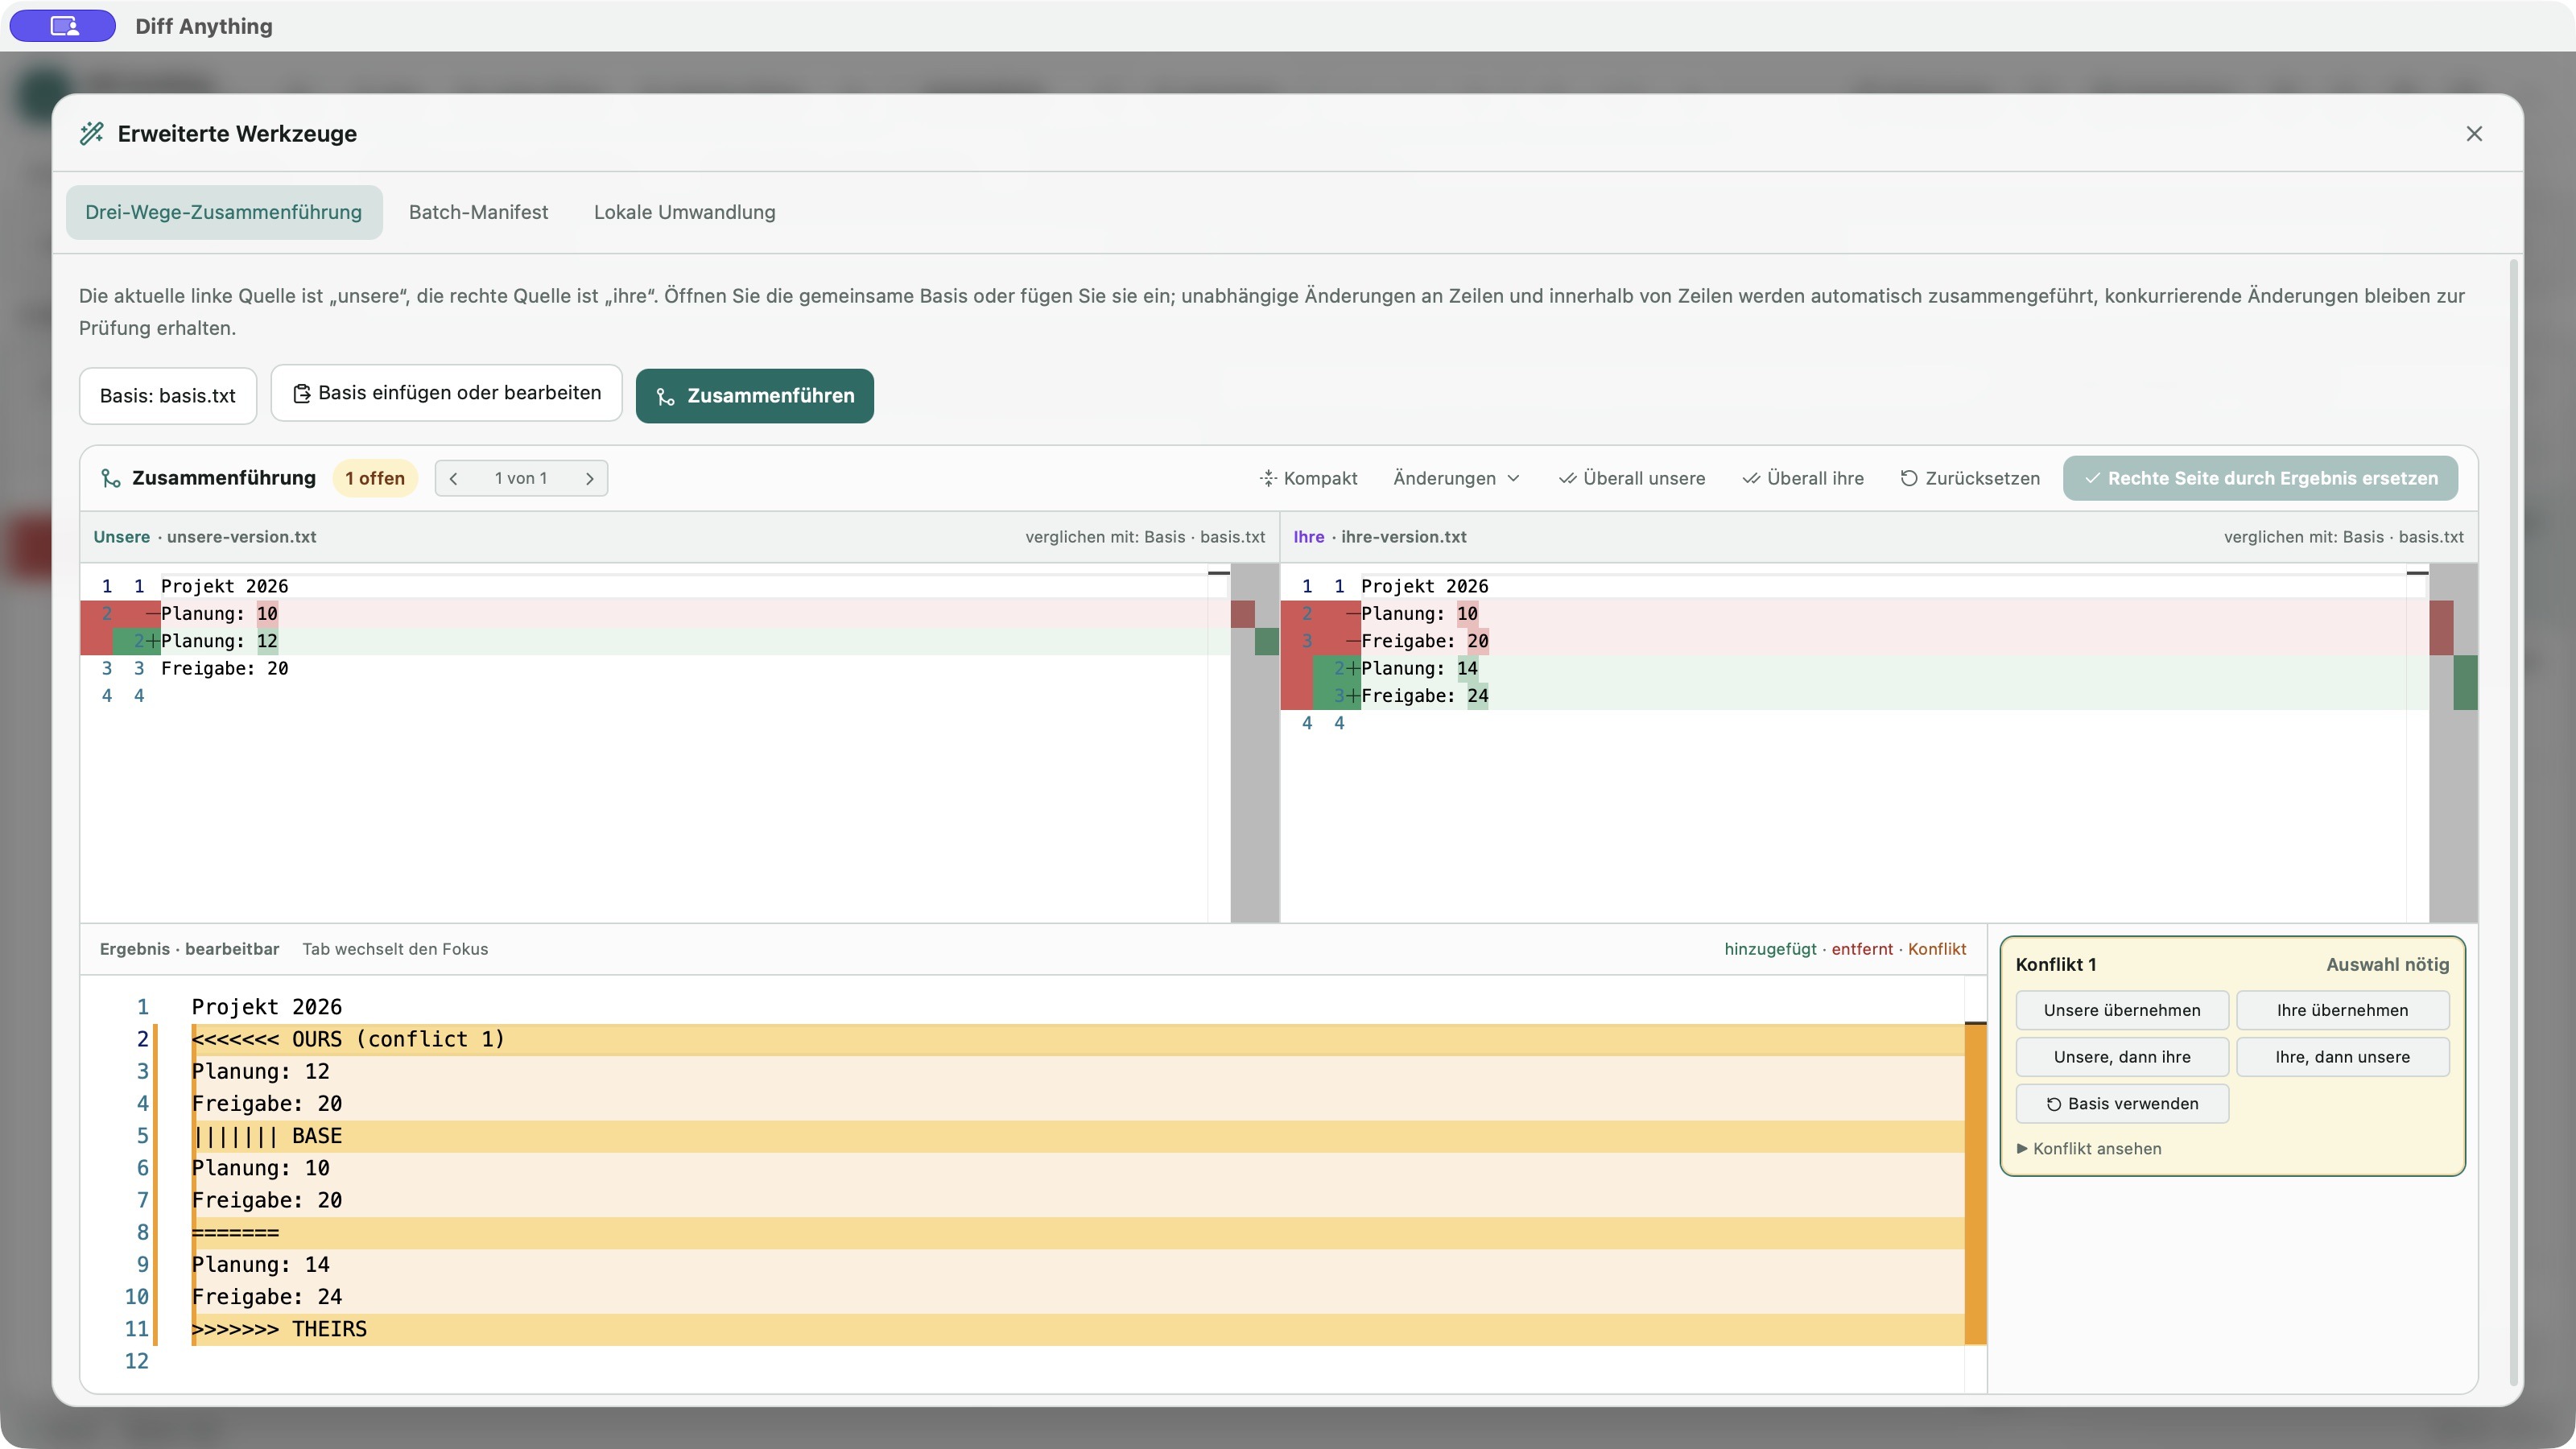2576x1449 pixels.
Task: Select the Drei-Wege-Zusammenführung tab
Action: (x=224, y=212)
